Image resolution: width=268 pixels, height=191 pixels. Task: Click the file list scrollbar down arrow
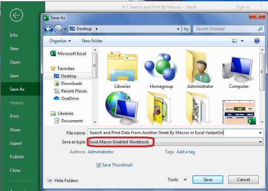coord(262,122)
